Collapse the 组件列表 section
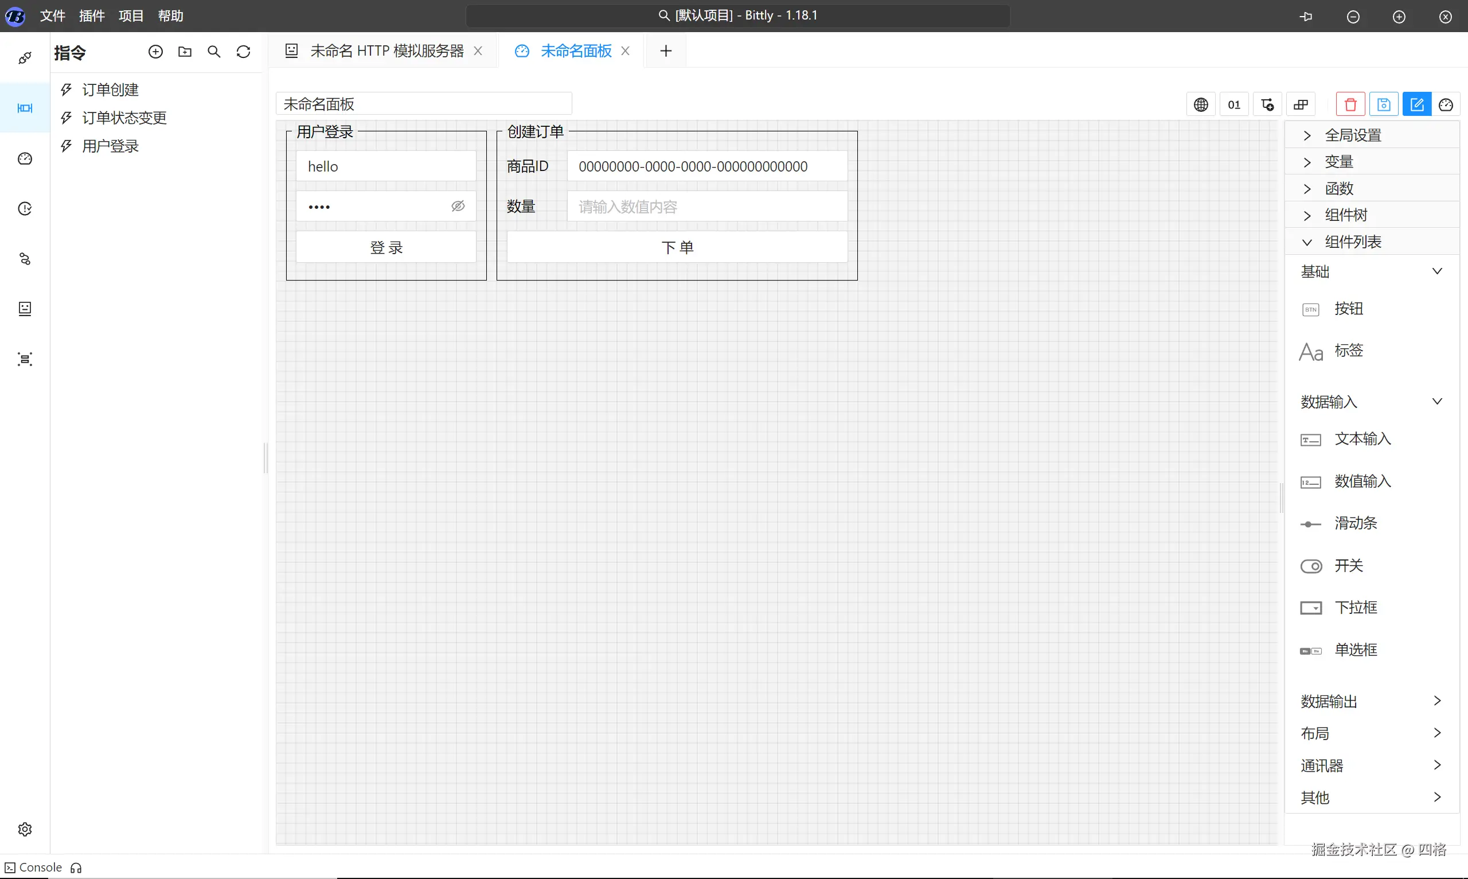This screenshot has height=879, width=1468. point(1353,242)
